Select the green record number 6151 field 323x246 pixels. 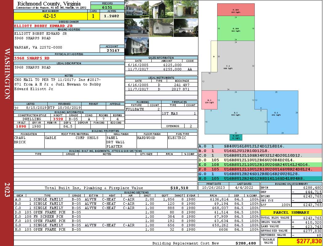(107, 7)
